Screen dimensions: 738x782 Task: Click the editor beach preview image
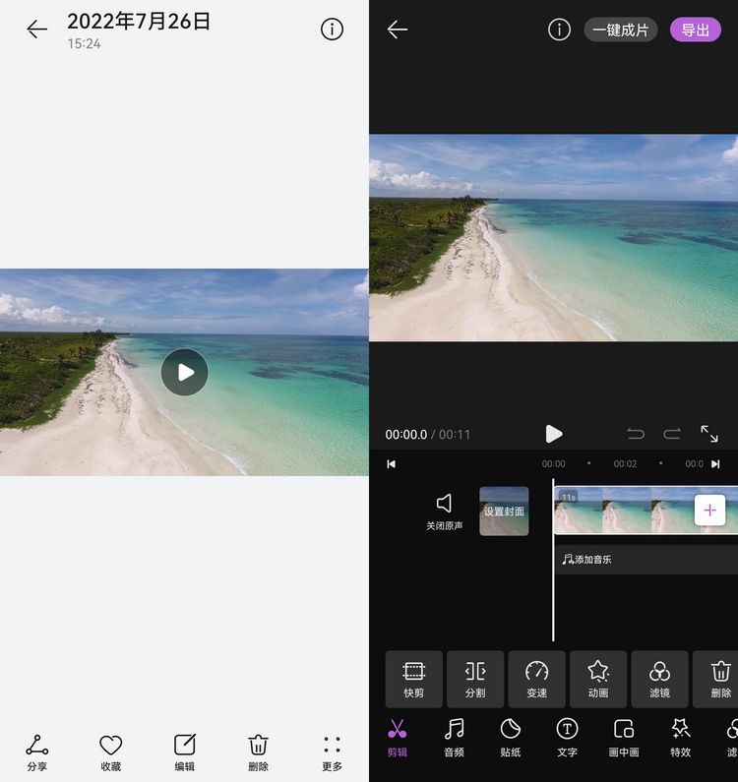point(554,238)
